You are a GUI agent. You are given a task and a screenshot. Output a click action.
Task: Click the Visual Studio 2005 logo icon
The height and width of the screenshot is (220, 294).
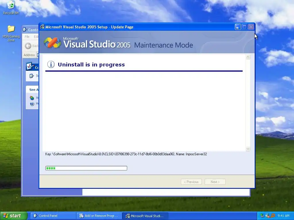coord(52,42)
